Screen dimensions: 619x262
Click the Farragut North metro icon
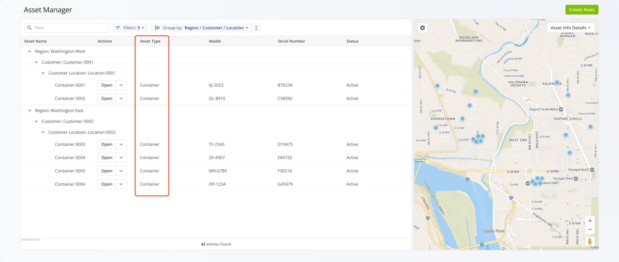click(x=592, y=170)
